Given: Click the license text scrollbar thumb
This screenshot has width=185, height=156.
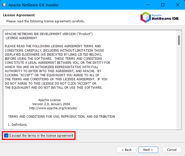Looking at the screenshot, I should tap(179, 40).
